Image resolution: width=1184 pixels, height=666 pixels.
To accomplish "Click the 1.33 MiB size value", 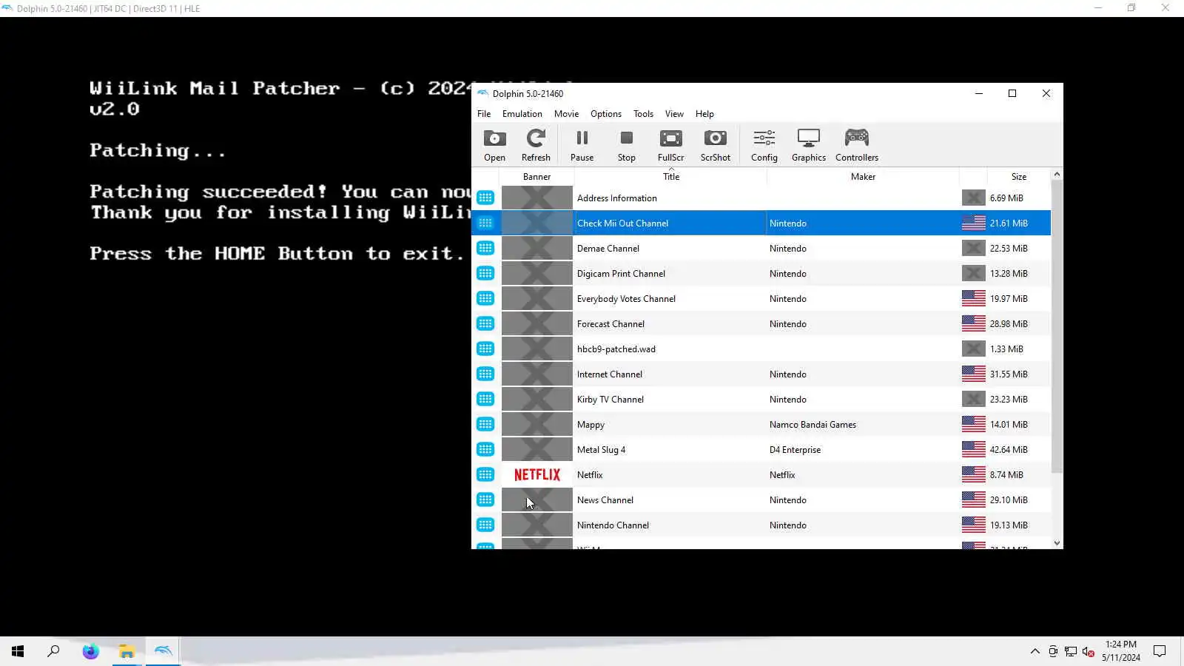I will tap(1006, 349).
